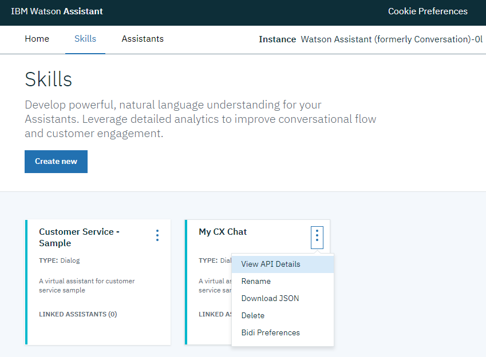Viewport: 486px width, 357px height.
Task: Click TYPE: Dialog on Customer Service card
Action: (60, 260)
